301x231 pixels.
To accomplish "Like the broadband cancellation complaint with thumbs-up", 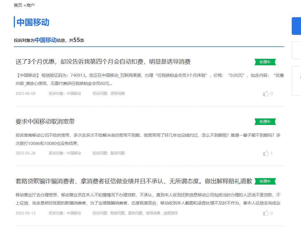I will pos(266,153).
